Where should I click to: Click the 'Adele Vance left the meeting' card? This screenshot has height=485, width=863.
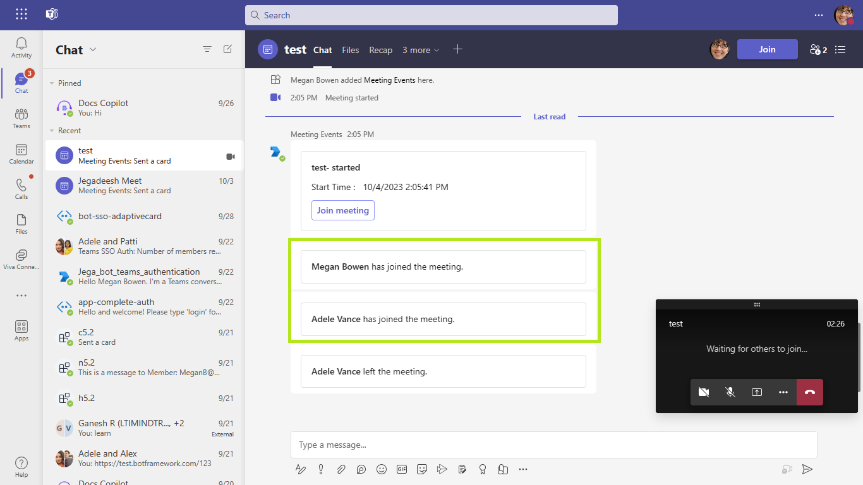coord(444,371)
